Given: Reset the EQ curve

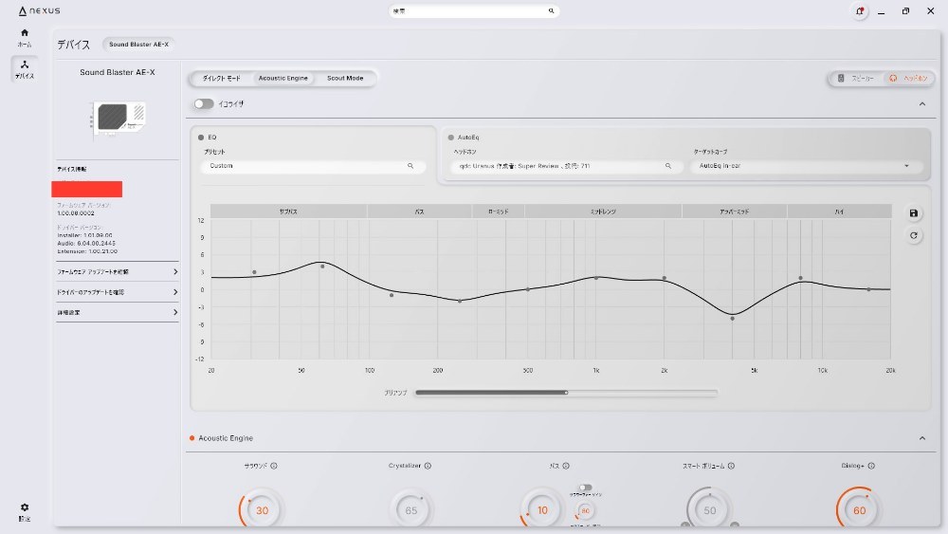Looking at the screenshot, I should click(x=914, y=235).
